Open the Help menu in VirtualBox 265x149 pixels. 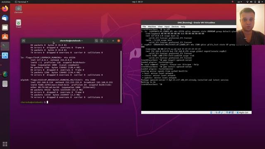(183, 26)
